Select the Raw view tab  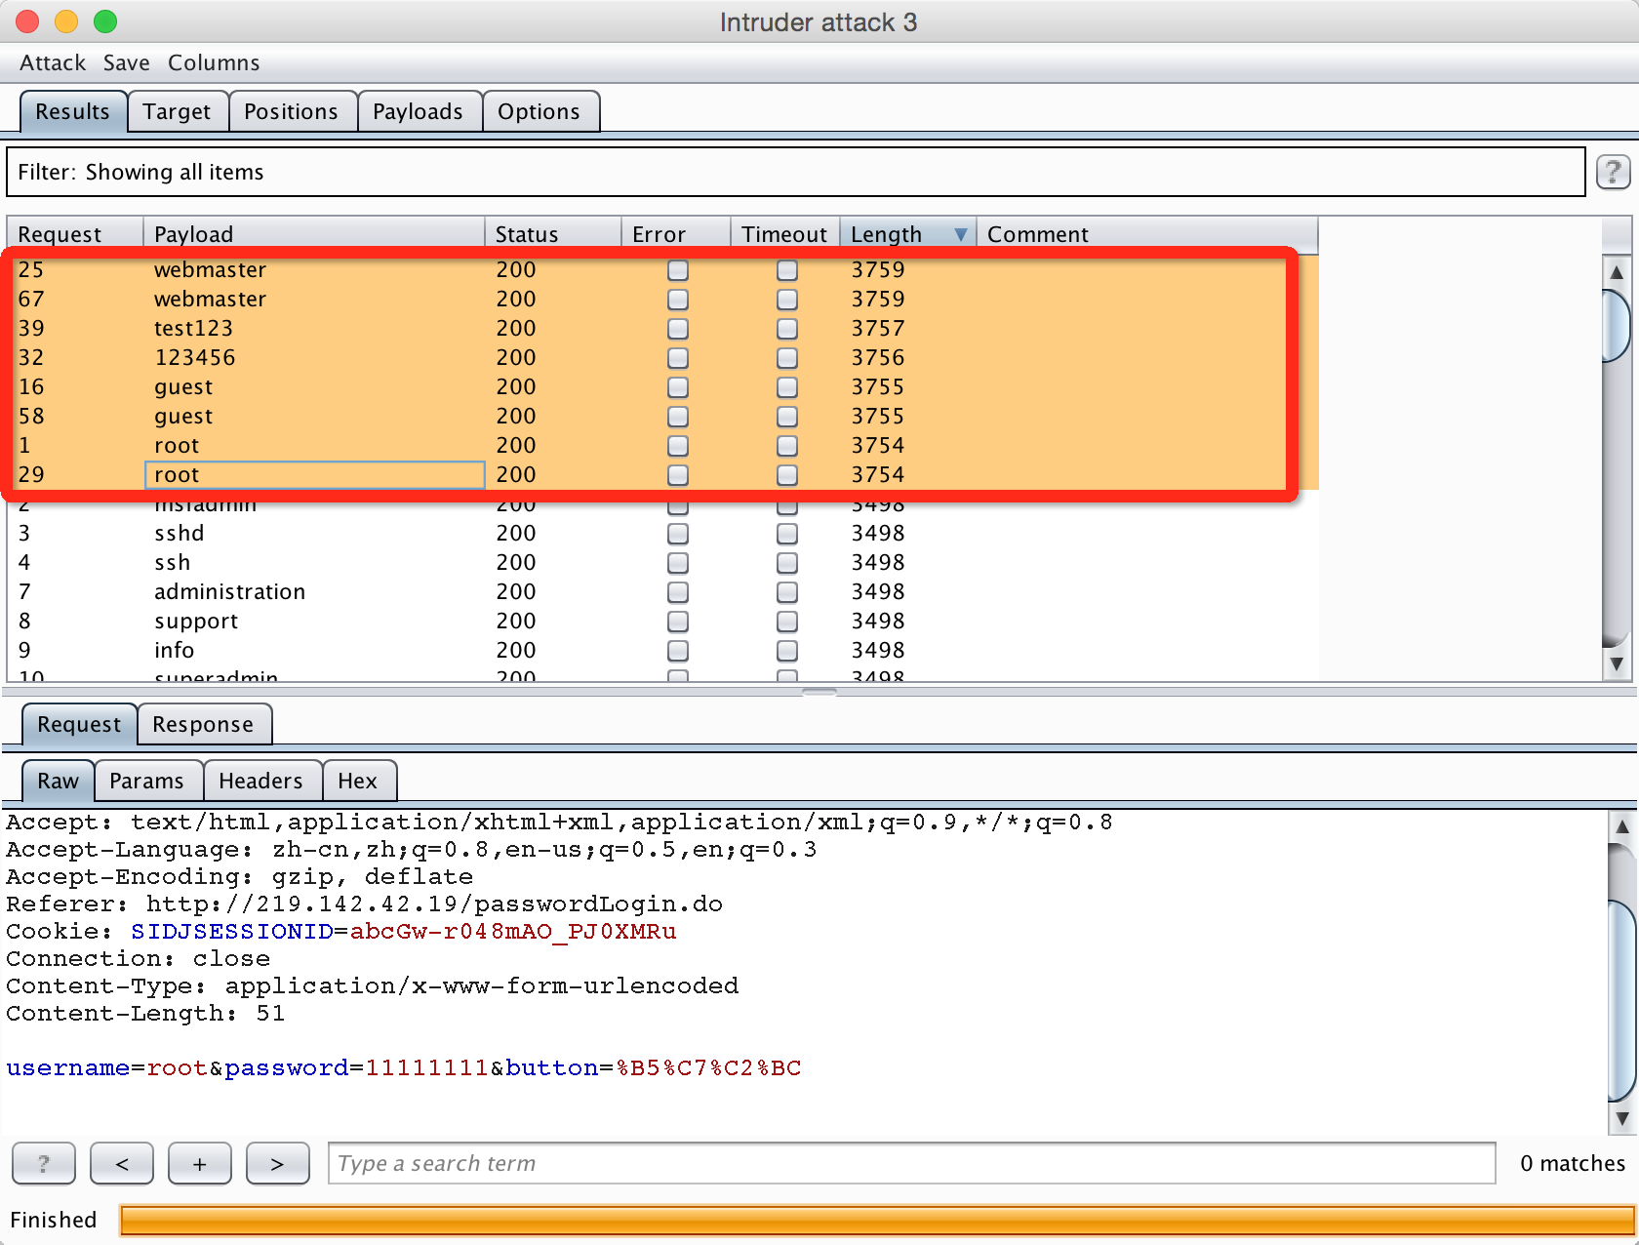(59, 781)
